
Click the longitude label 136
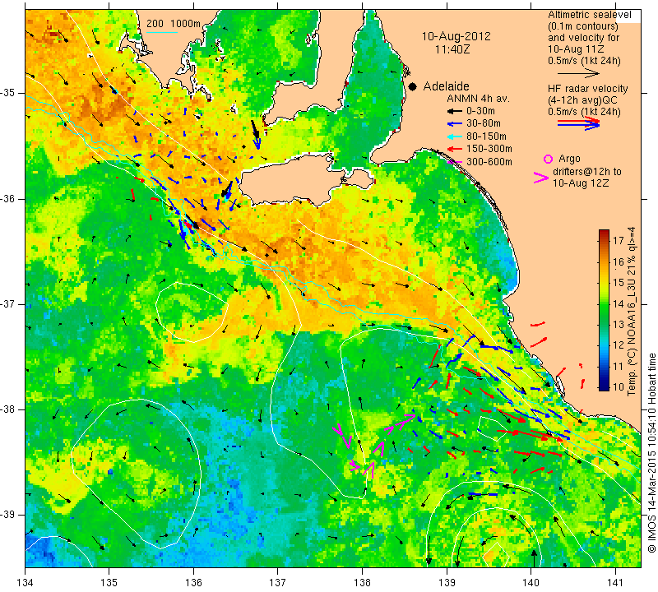point(193,583)
